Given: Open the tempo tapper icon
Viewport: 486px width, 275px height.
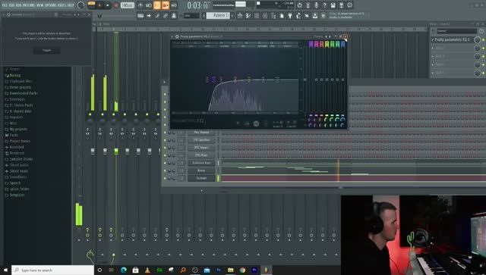Looking at the screenshot, I should click(x=298, y=15).
